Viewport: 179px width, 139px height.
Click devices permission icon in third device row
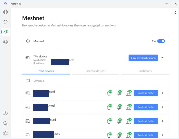coord(129,121)
